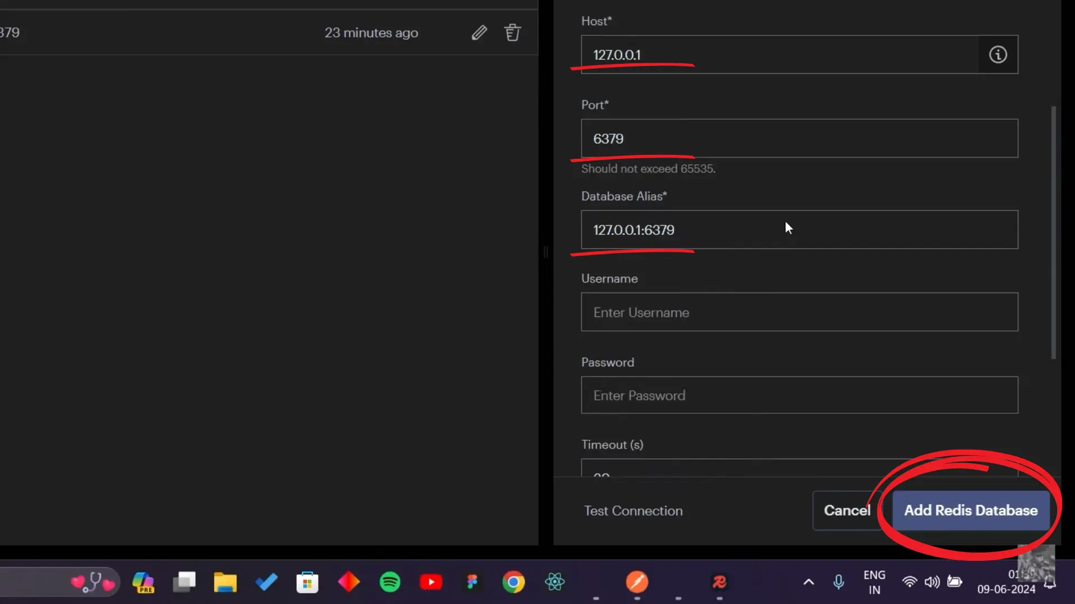Screen dimensions: 1075x604
Task: Open Spotify from the taskbar
Action: coord(390,582)
